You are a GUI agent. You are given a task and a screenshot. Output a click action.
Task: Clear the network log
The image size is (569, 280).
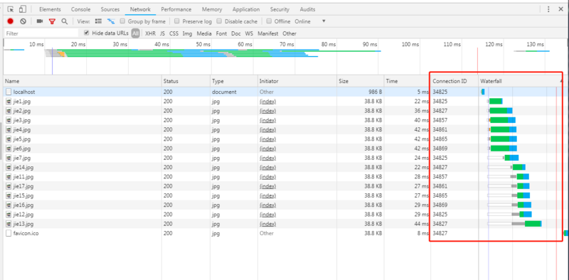pyautogui.click(x=23, y=21)
